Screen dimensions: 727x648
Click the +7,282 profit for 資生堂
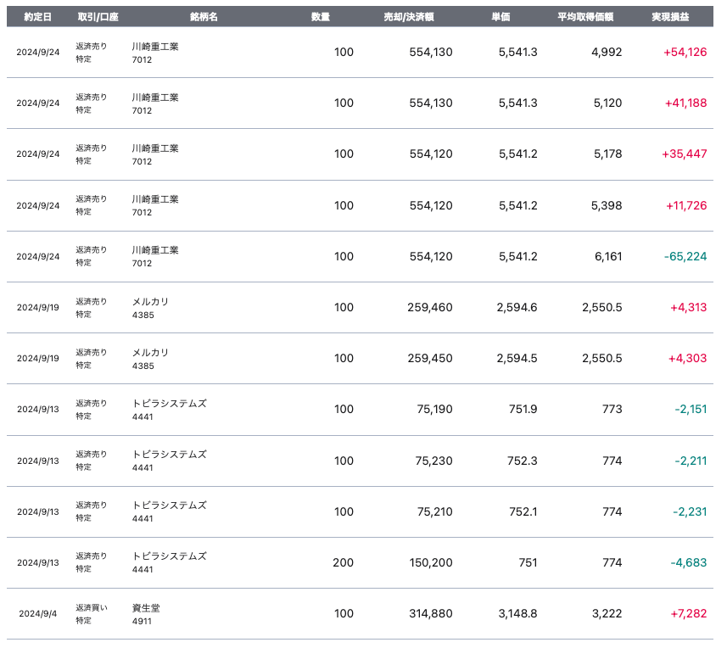688,613
